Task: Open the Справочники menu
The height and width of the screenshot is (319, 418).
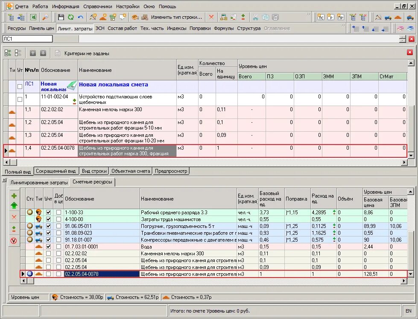Action: tap(98, 6)
